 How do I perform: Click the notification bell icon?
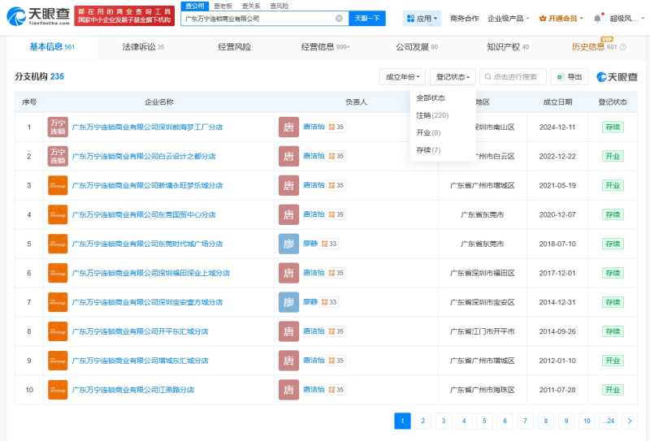coord(597,18)
